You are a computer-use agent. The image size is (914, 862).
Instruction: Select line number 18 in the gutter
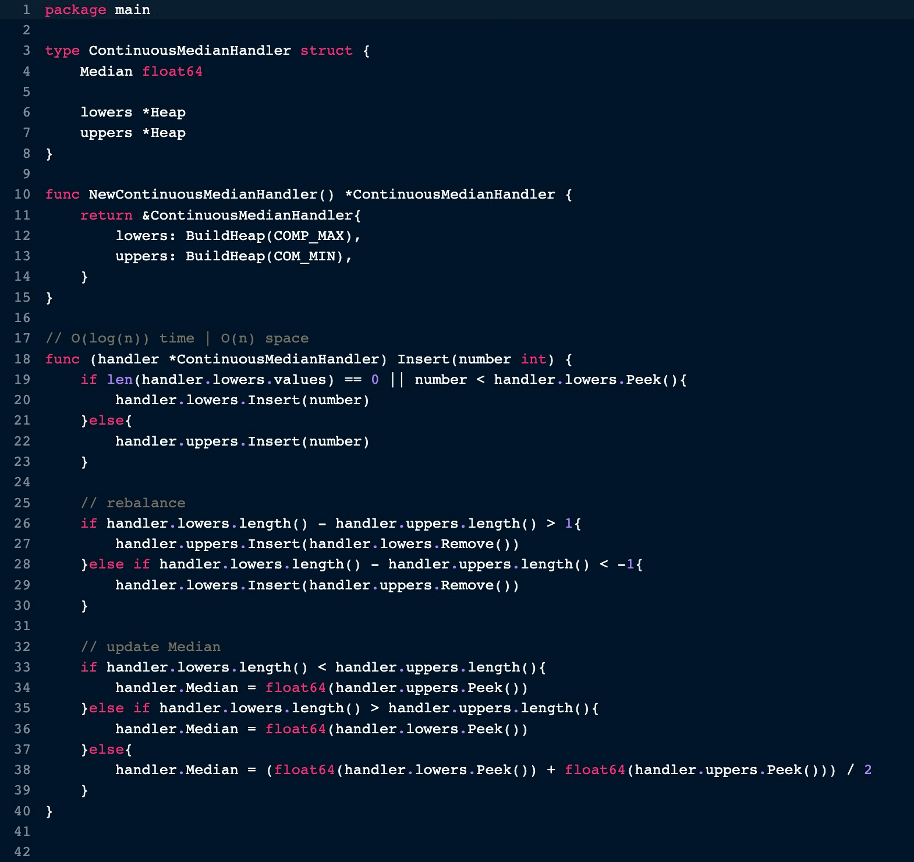[x=22, y=359]
